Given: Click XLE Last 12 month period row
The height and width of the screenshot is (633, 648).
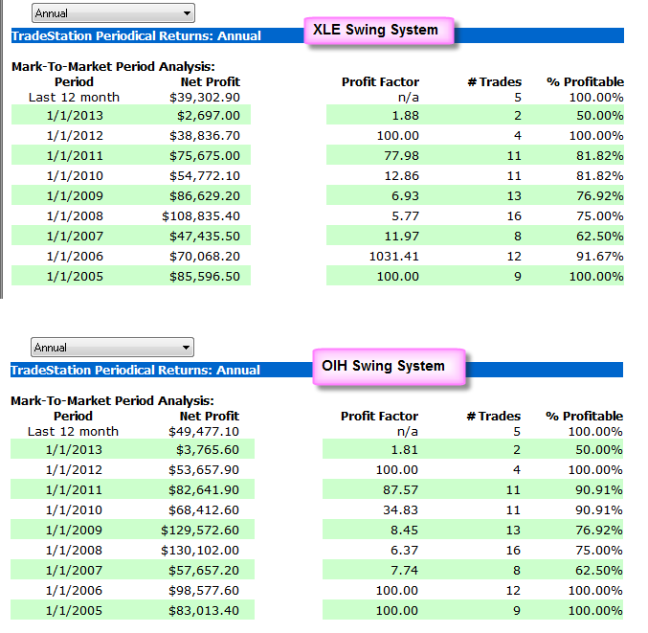Looking at the screenshot, I should [x=74, y=98].
